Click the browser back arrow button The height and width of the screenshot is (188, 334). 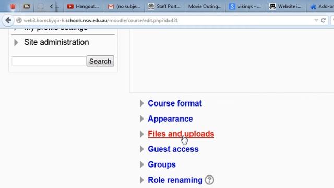click(8, 20)
